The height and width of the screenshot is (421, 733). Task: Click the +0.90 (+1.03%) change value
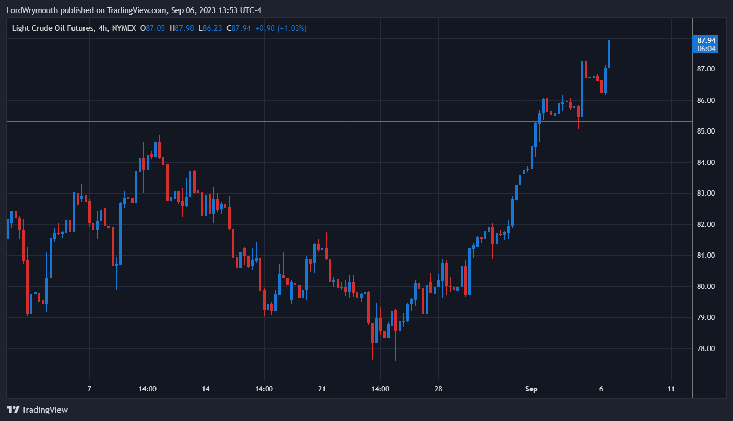[281, 28]
